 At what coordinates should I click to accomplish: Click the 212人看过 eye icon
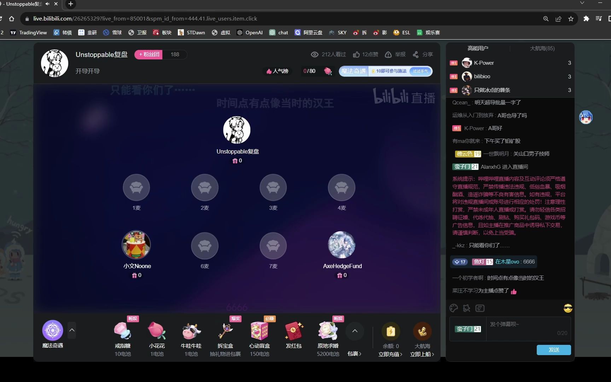314,54
